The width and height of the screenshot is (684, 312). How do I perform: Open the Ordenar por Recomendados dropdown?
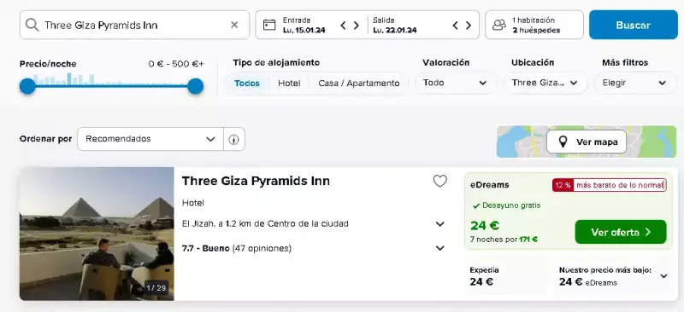(150, 139)
